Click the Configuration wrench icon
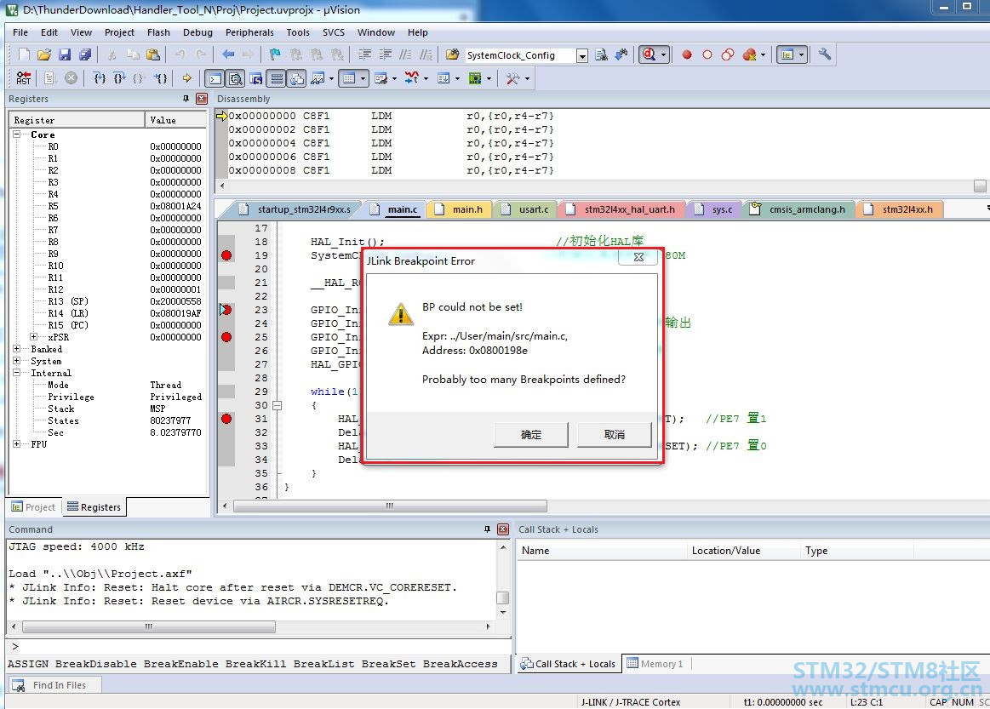990x709 pixels. (825, 55)
